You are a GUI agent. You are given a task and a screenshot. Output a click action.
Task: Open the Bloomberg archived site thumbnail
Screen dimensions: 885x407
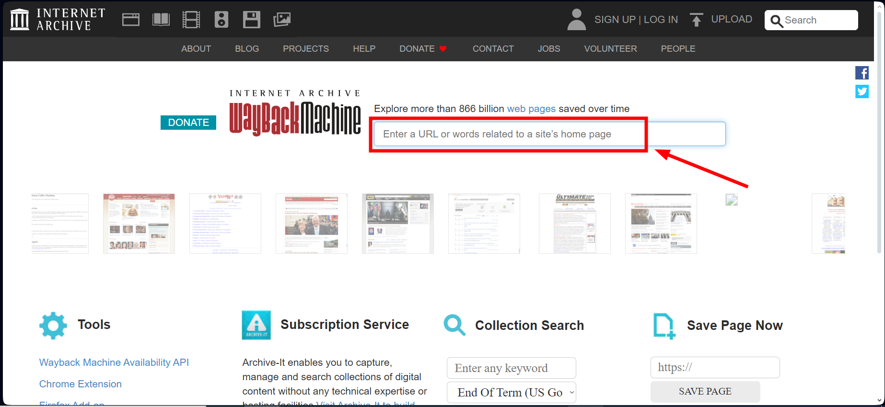coord(661,224)
